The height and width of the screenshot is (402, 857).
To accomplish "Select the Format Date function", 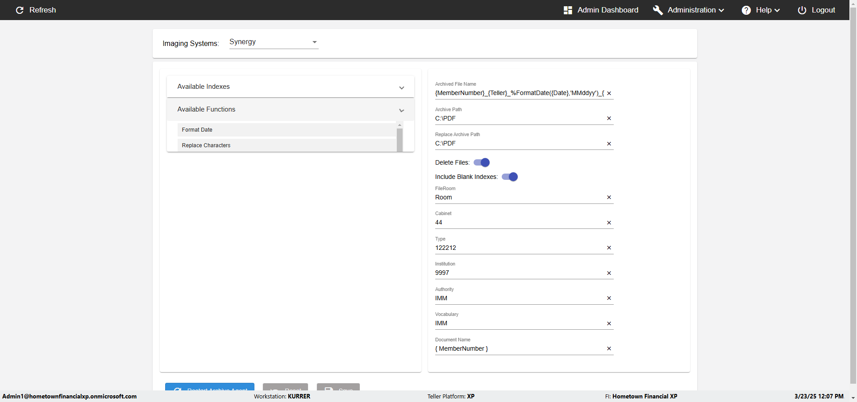I will (287, 130).
